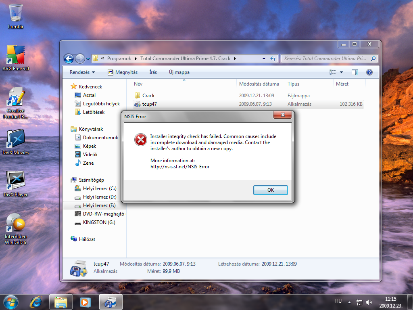Close the NSIS Error dialog

tap(283, 115)
